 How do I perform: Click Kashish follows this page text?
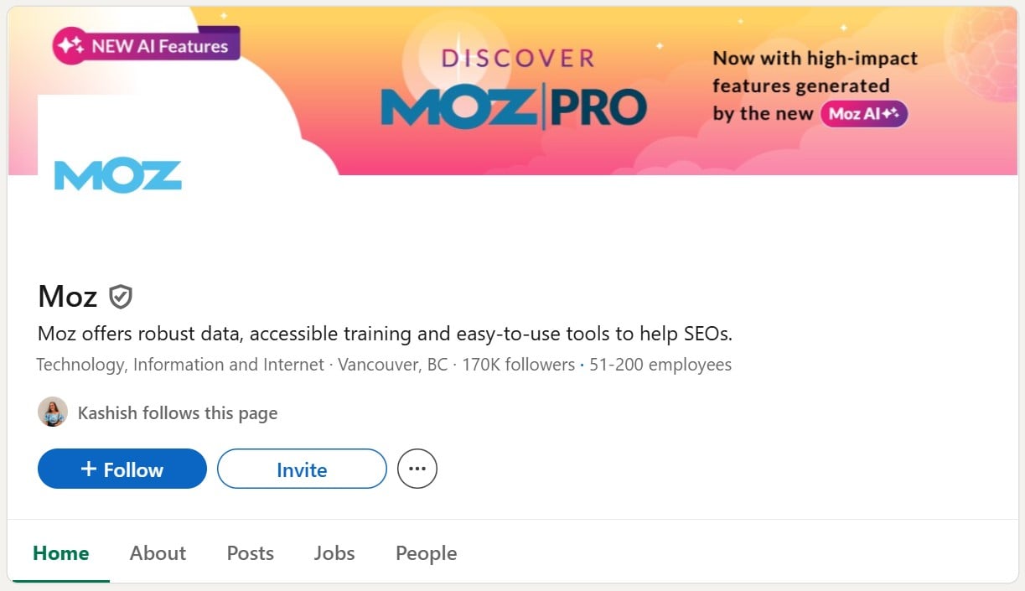[178, 413]
